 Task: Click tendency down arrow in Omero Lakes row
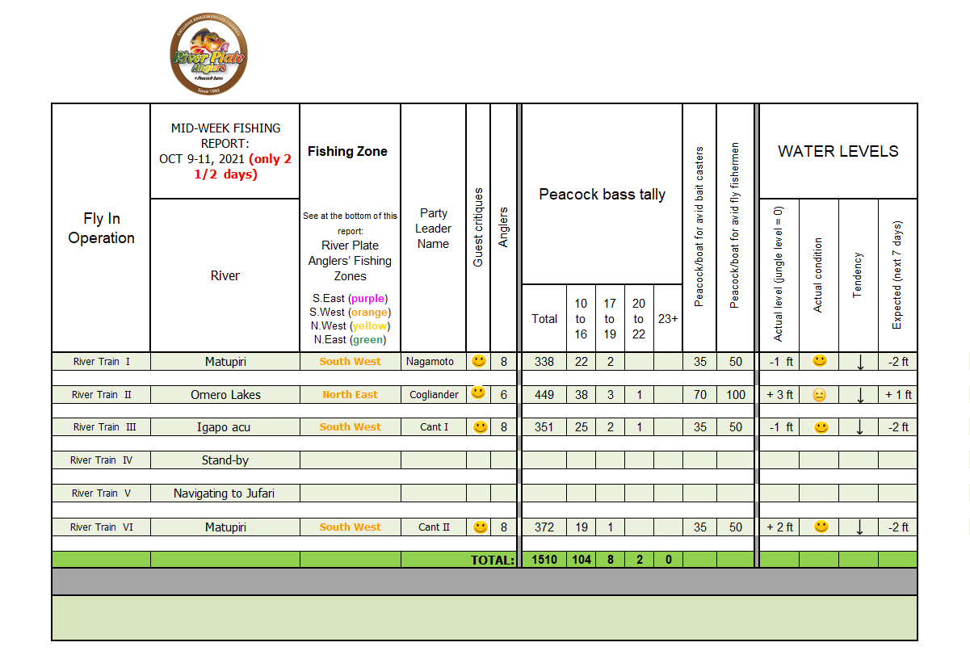click(x=859, y=395)
